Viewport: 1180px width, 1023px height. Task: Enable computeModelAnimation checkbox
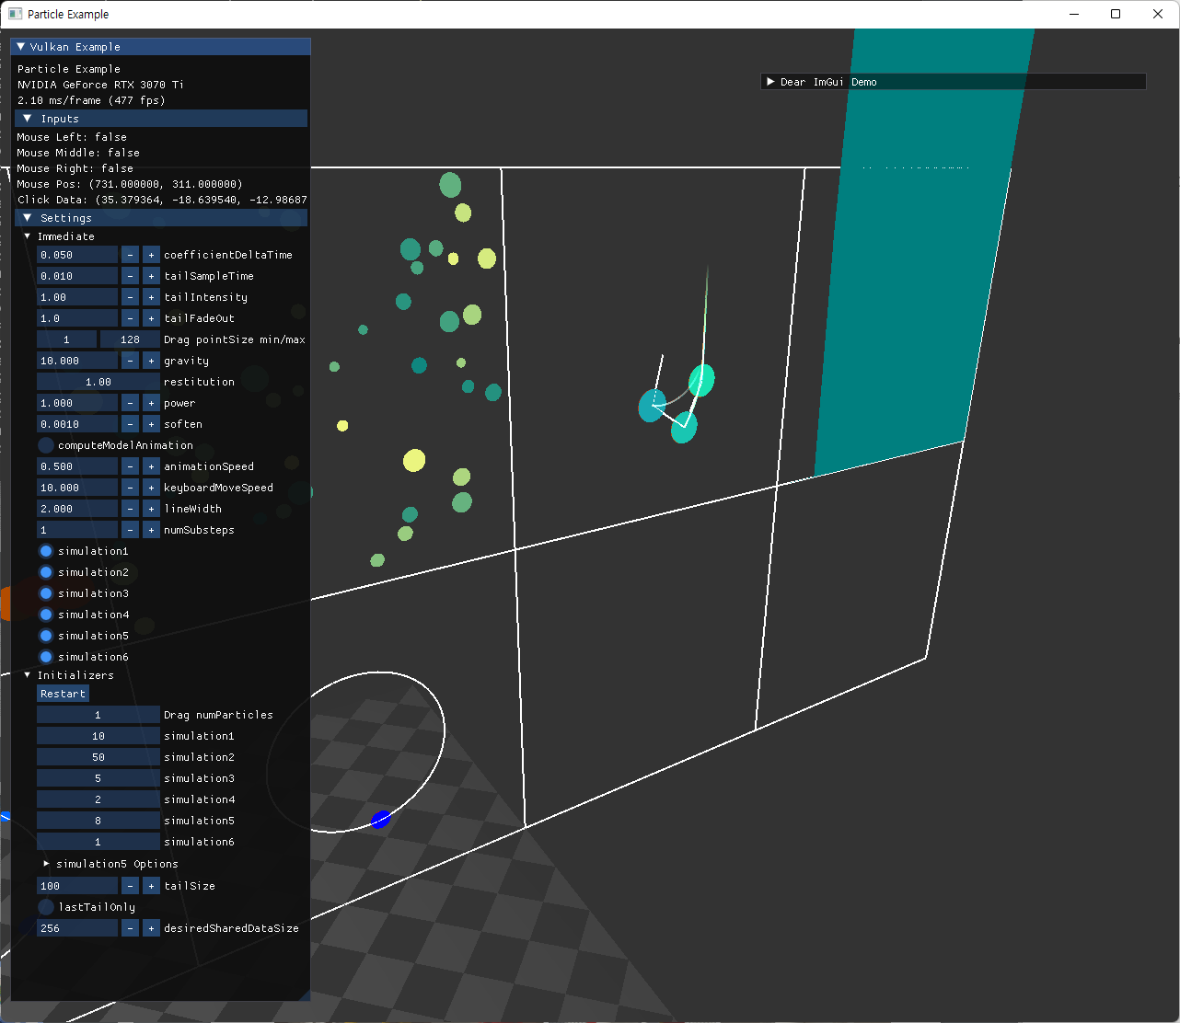(45, 445)
